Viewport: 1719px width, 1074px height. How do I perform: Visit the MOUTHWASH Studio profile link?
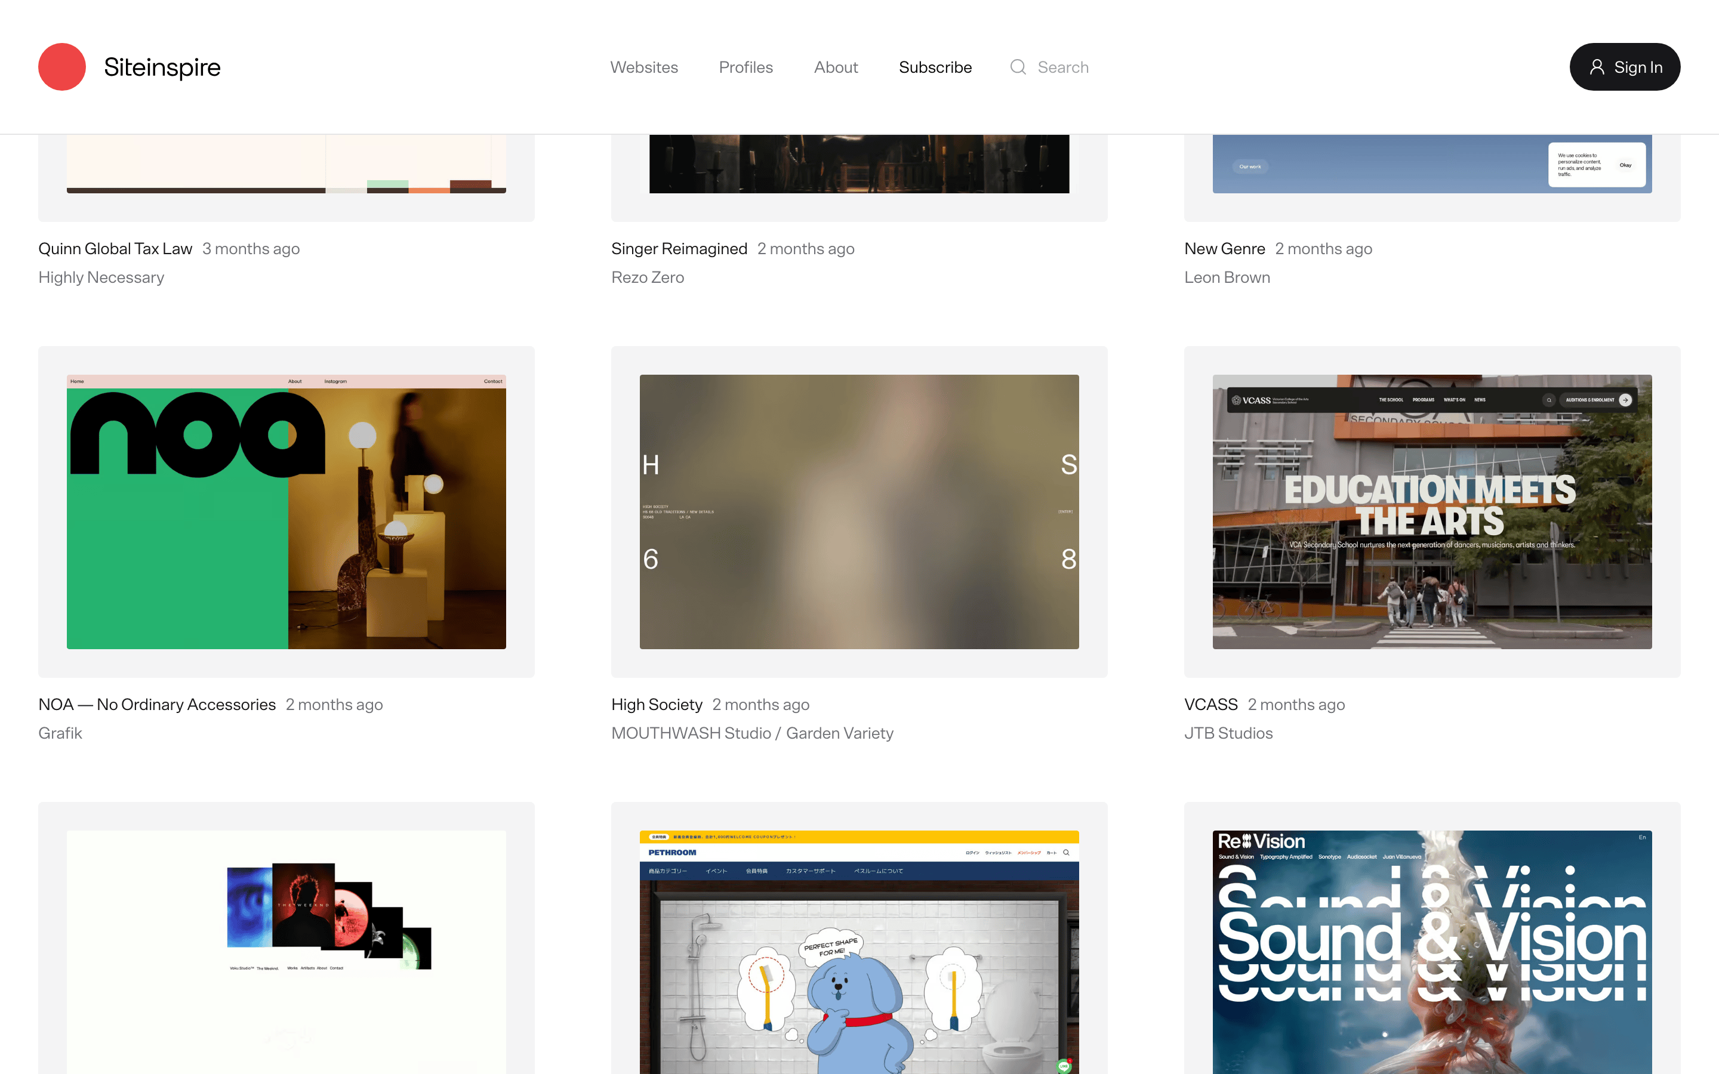coord(691,733)
